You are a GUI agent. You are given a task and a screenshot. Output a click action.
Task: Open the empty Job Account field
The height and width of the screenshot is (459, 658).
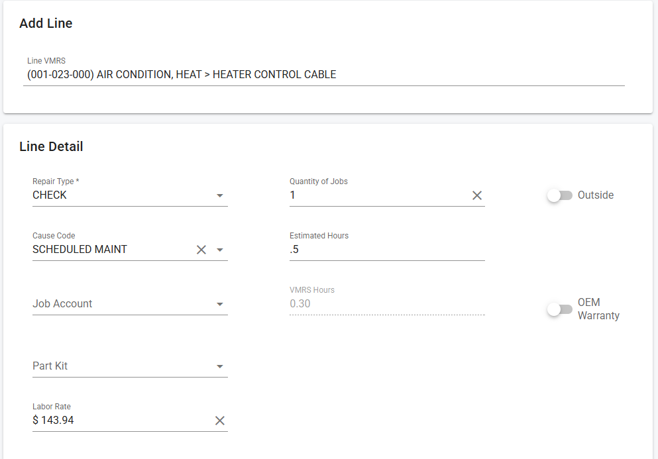[x=119, y=304]
